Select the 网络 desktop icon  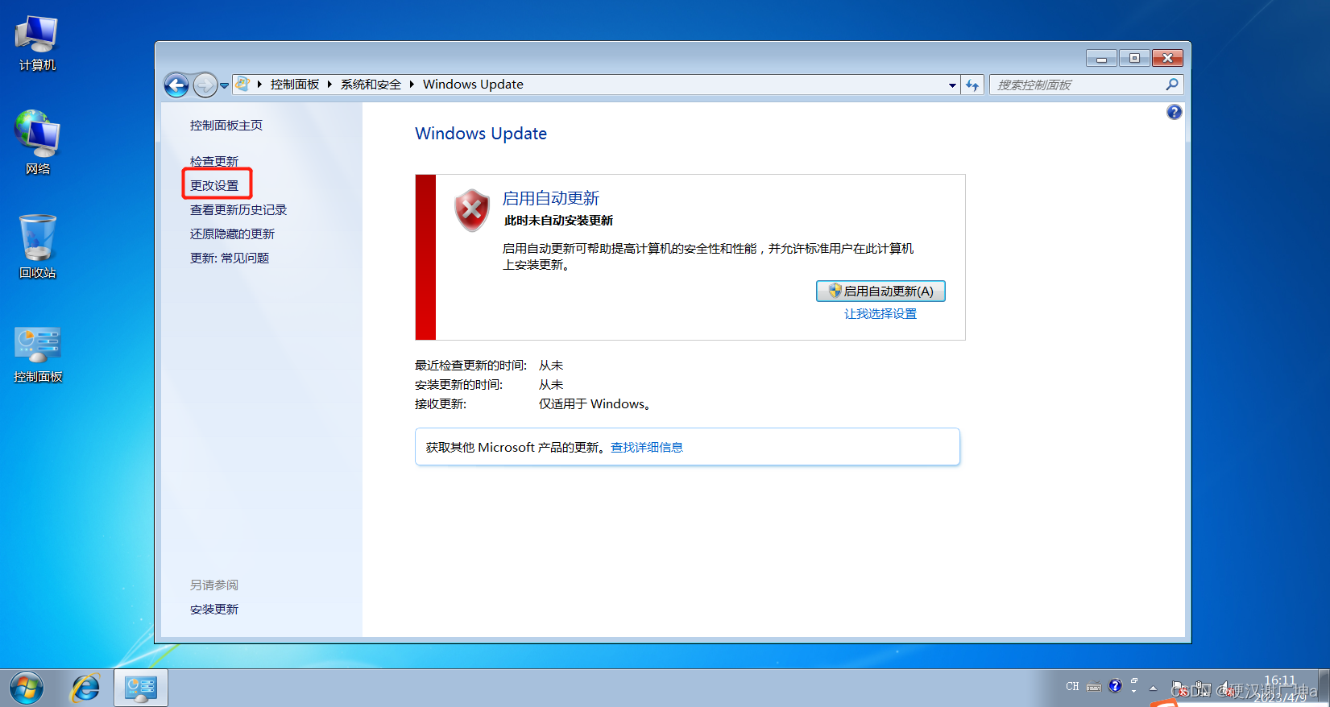(x=37, y=143)
